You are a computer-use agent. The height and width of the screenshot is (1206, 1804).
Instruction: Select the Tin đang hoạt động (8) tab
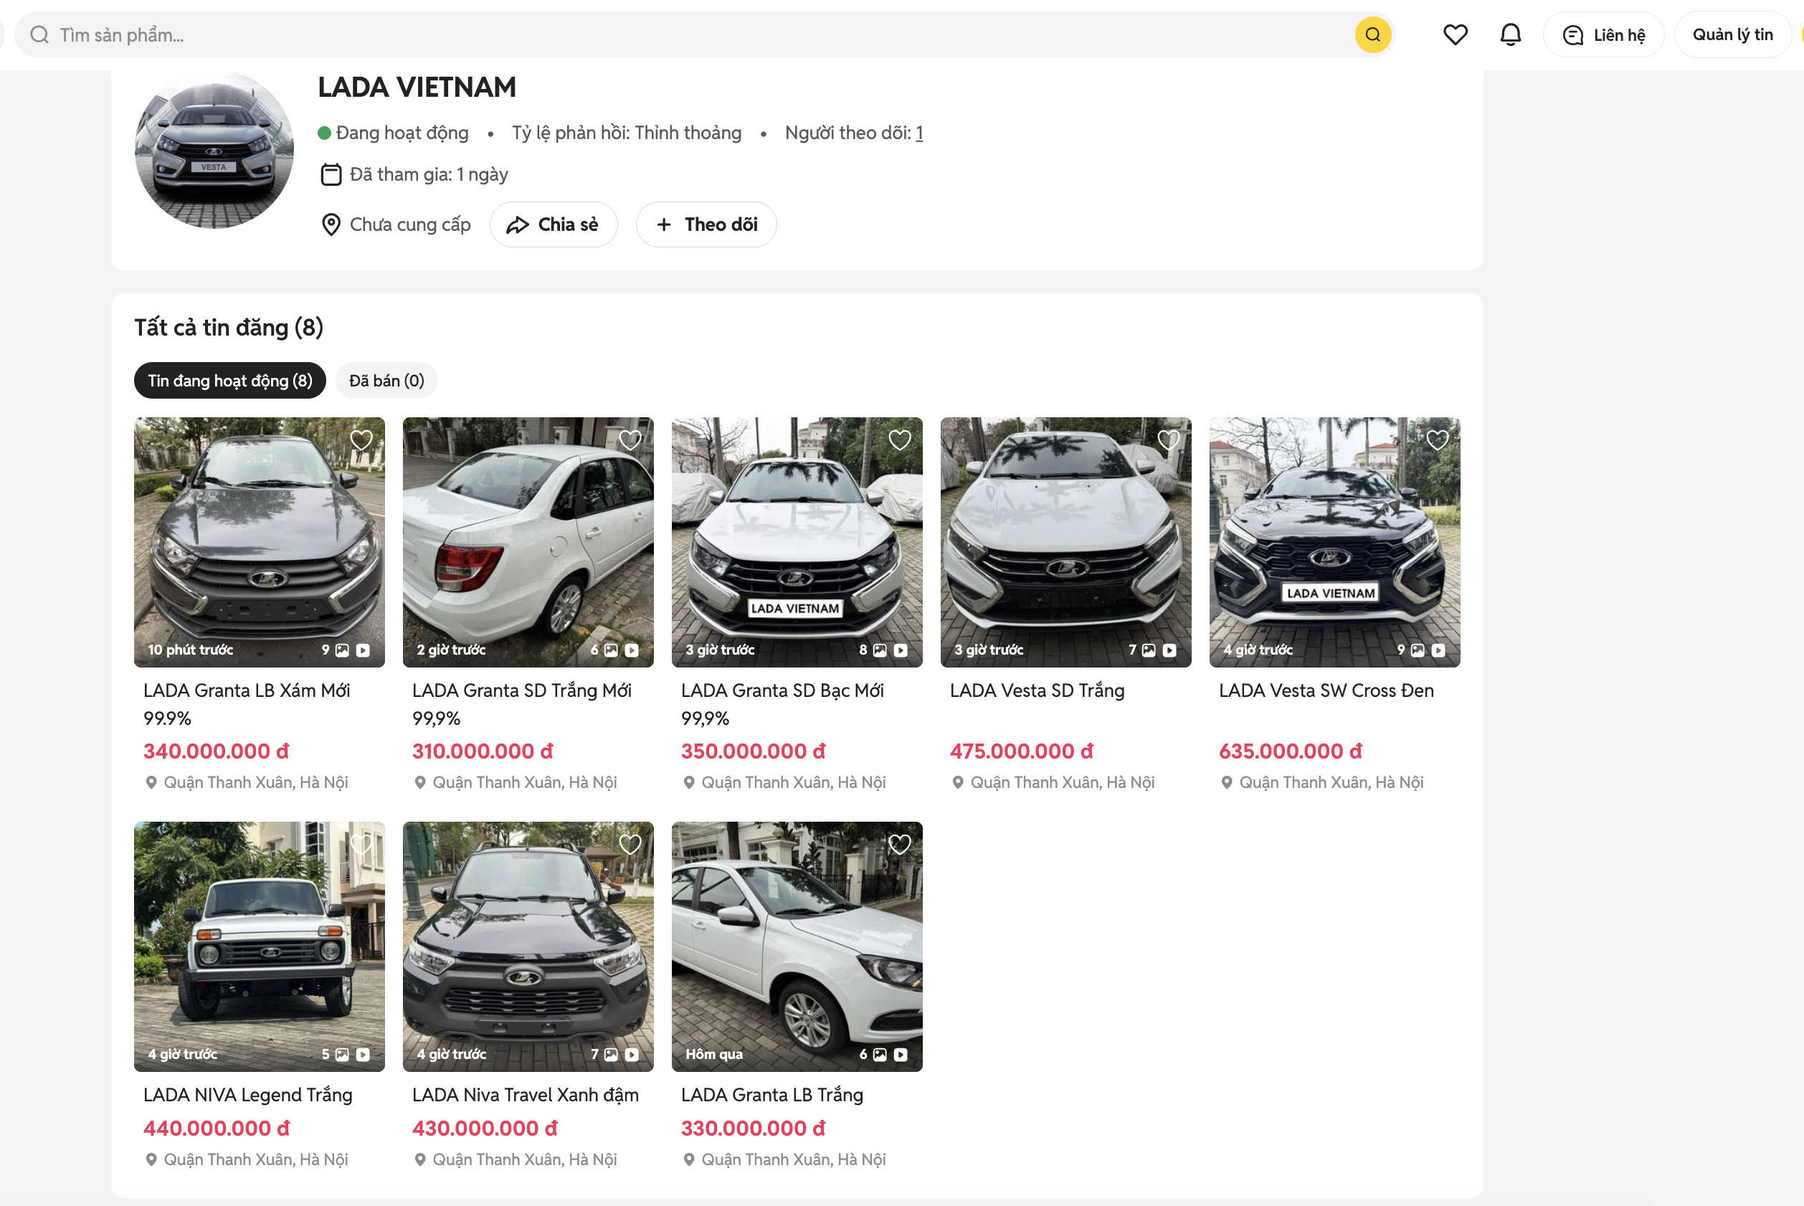230,381
